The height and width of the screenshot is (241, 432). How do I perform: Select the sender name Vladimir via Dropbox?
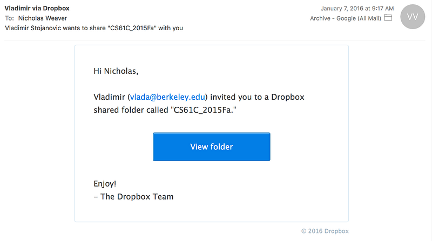(x=37, y=9)
